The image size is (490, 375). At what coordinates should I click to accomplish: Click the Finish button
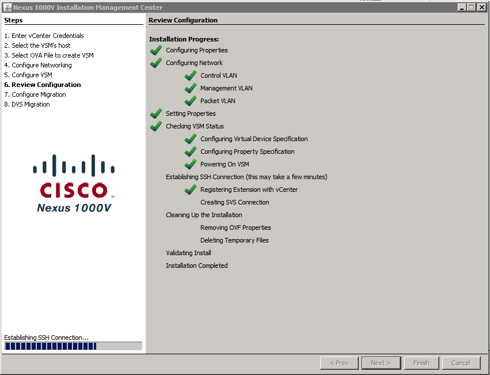[x=421, y=363]
